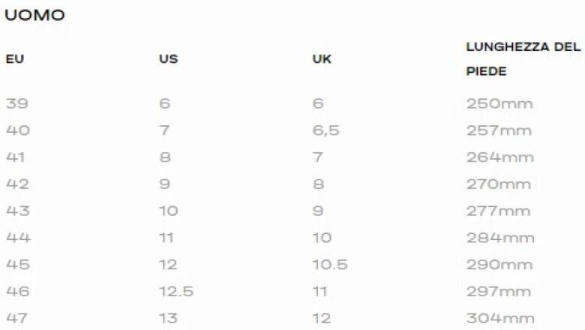This screenshot has width=585, height=330.
Task: Click the UK column header
Action: coord(322,58)
